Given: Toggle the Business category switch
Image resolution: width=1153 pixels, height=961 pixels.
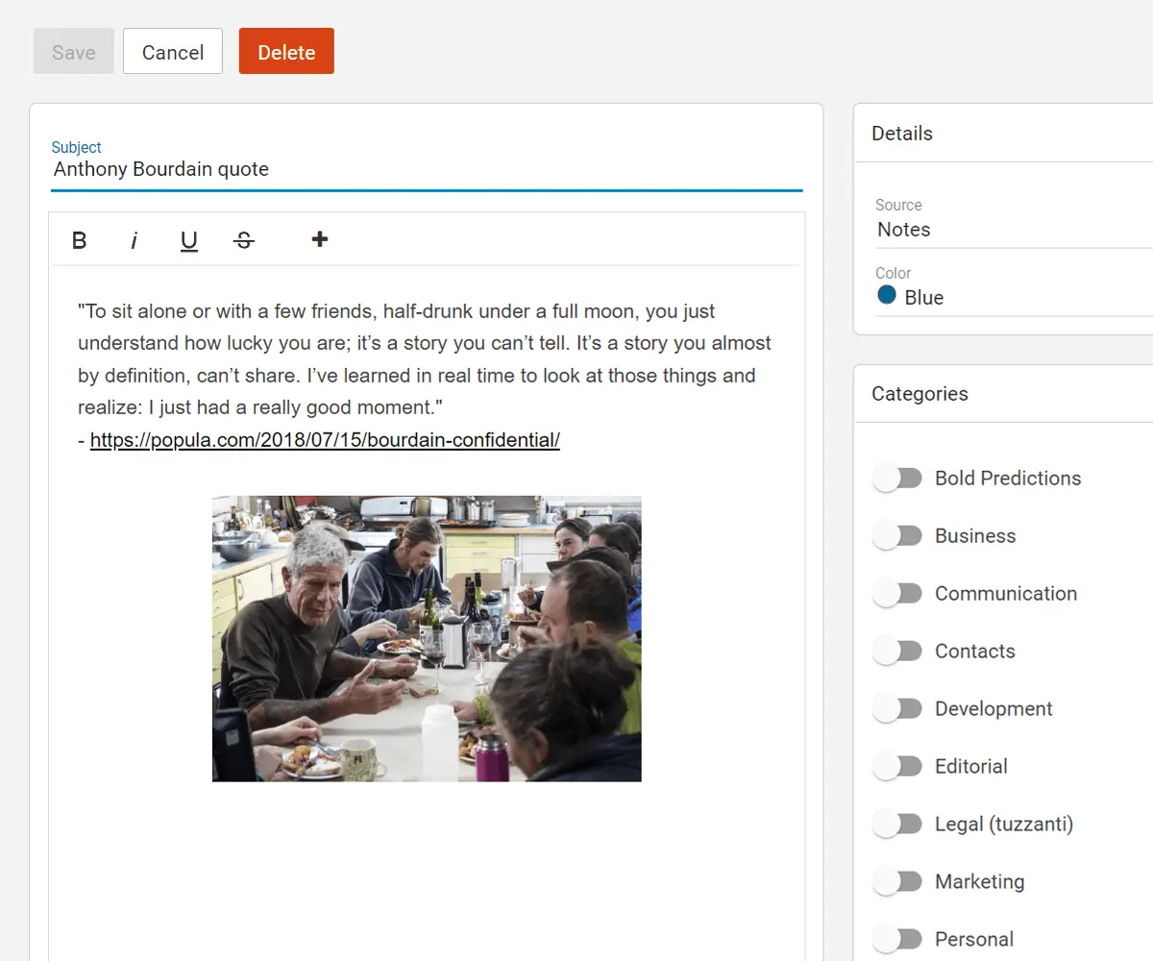Looking at the screenshot, I should pyautogui.click(x=897, y=536).
